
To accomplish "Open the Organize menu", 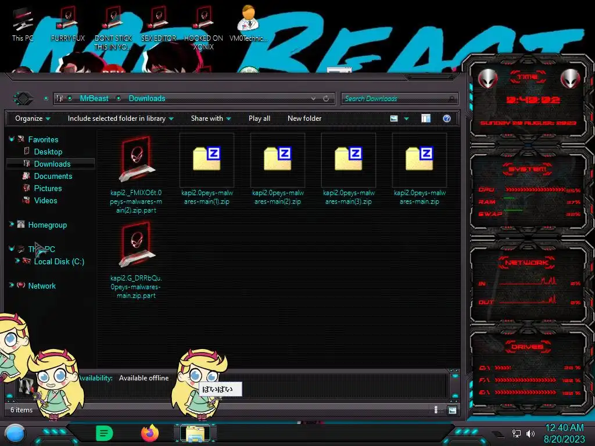I will 33,118.
